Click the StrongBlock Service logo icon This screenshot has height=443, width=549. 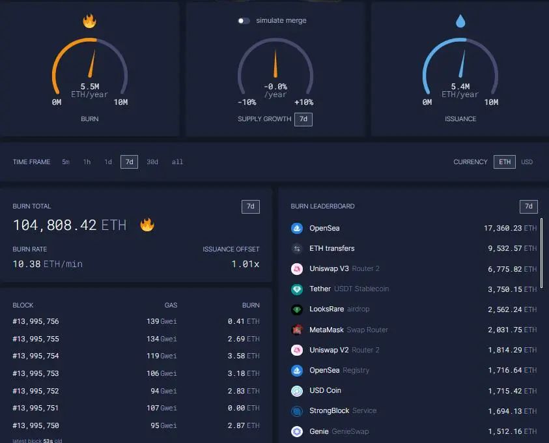click(x=297, y=411)
